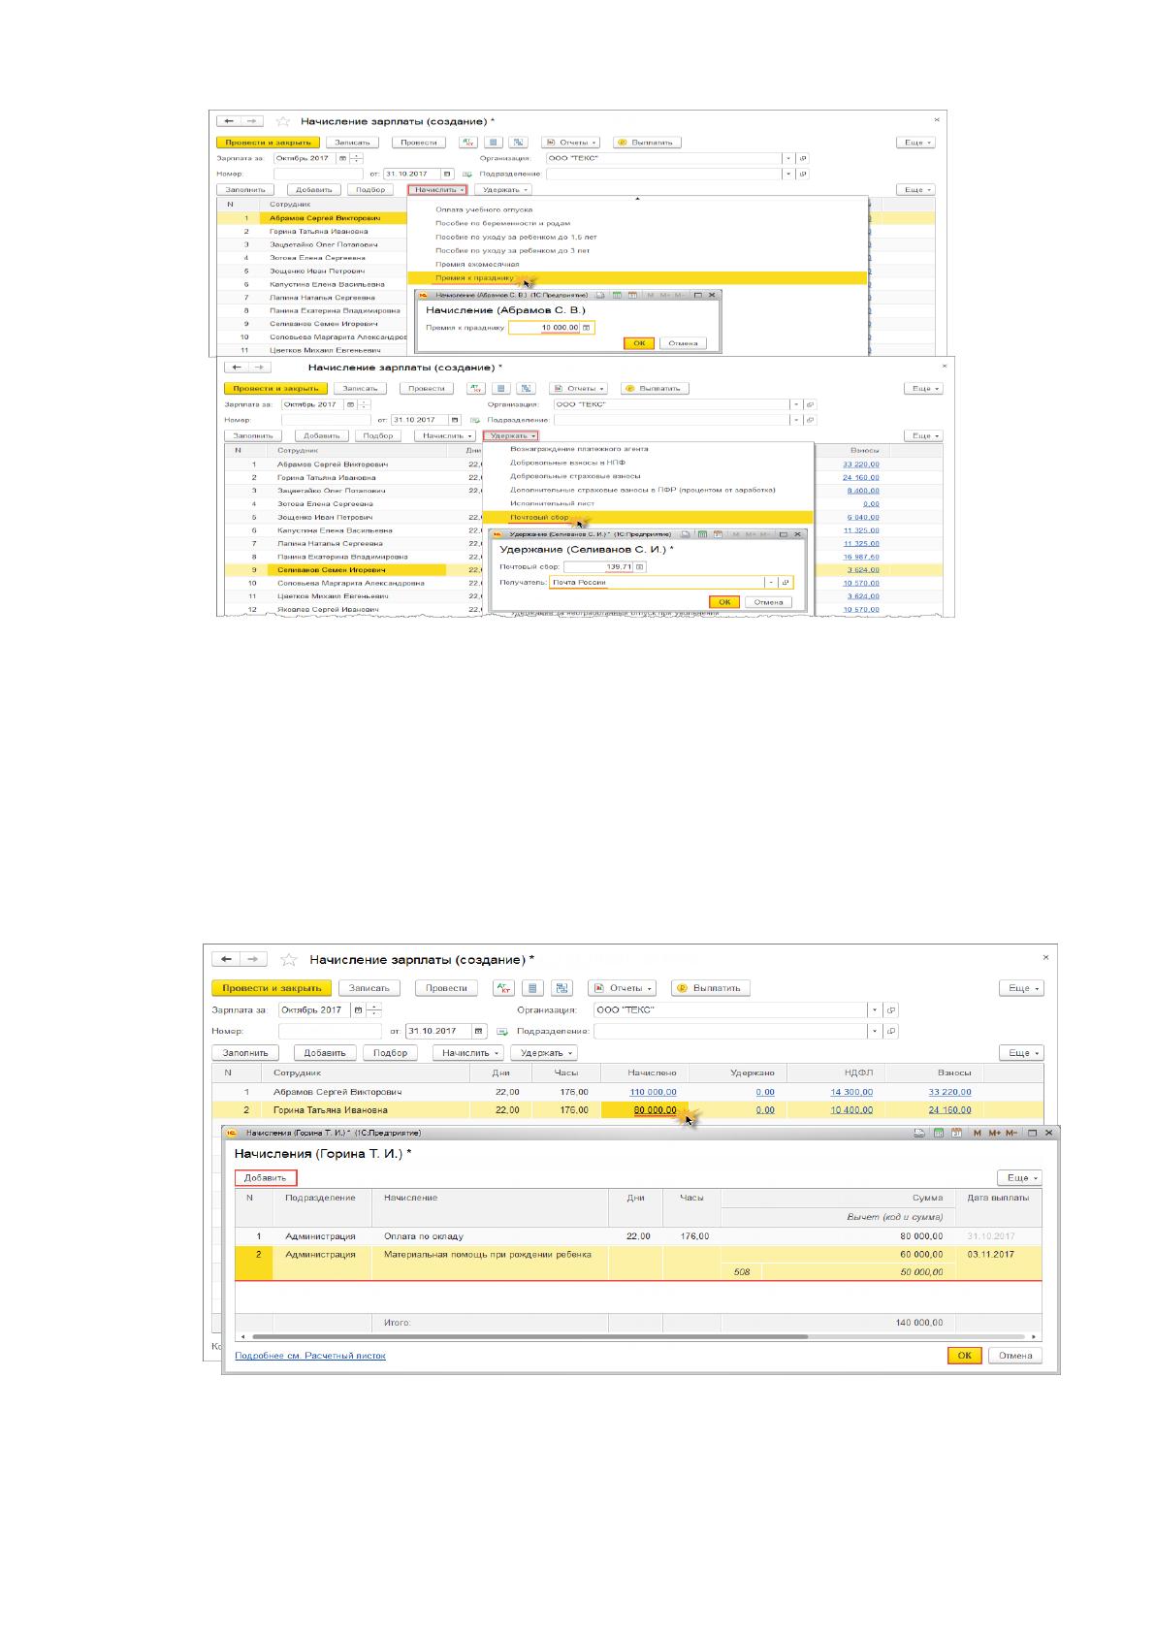
Task: Click Добавить in Начисления (Горина Т. И.) dialog
Action: tap(266, 1178)
